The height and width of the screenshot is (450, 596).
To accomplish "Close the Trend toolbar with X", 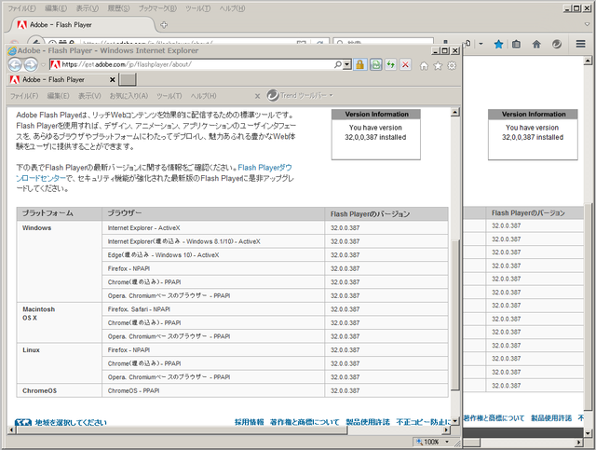I will pos(257,96).
